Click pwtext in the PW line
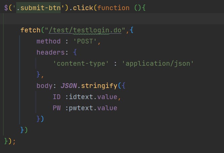The image size is (224, 153). tap(81, 108)
